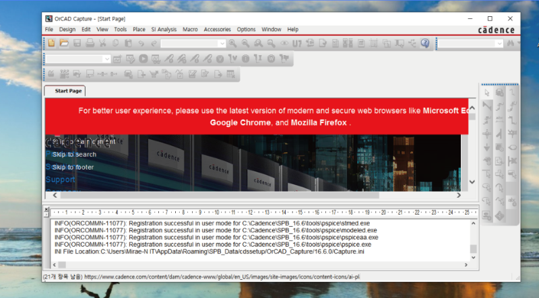Open the View menu
This screenshot has height=298, width=539.
coord(102,30)
